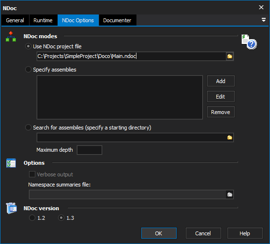Switch to the General tab

tap(15, 20)
